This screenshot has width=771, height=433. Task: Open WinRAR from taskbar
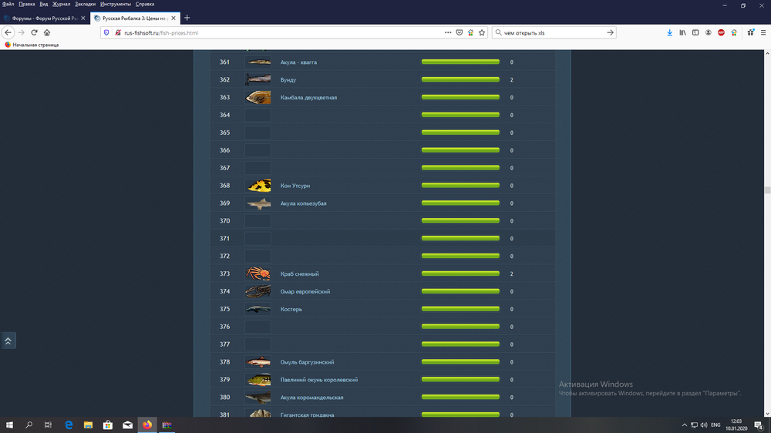[167, 425]
